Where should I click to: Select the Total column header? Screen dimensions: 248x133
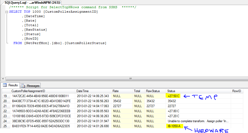coord(138,91)
